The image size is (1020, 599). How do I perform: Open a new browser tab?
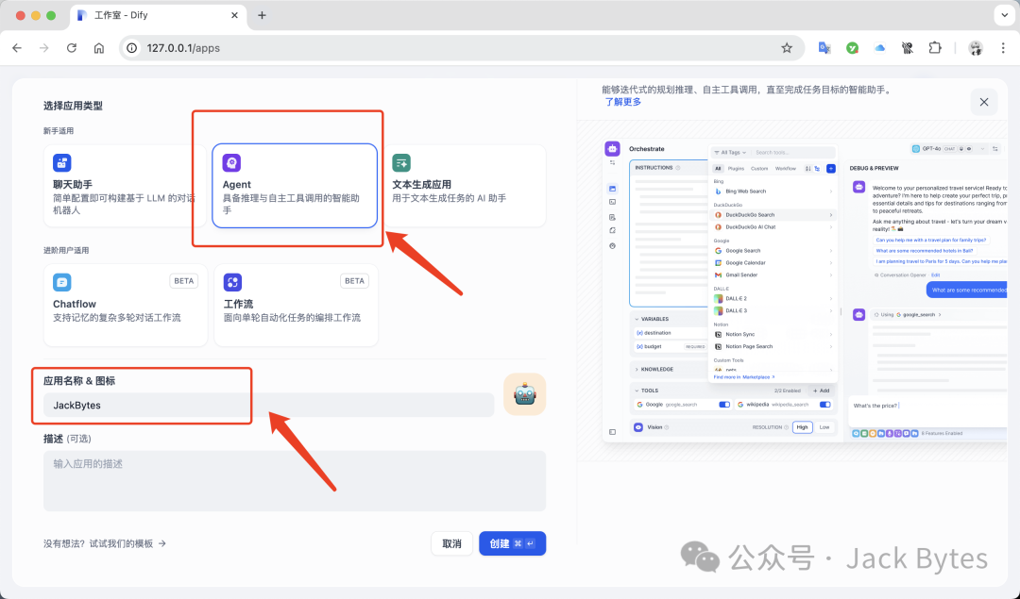[x=262, y=15]
